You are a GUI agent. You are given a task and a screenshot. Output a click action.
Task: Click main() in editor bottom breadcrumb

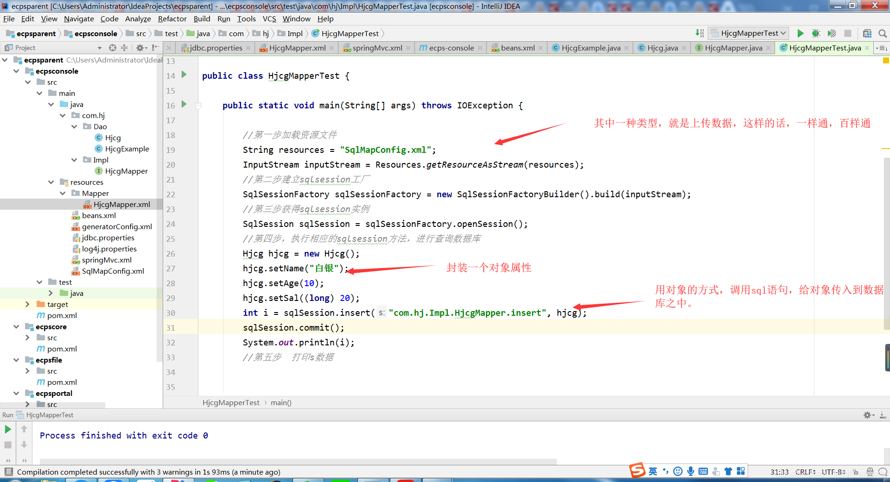click(x=281, y=402)
